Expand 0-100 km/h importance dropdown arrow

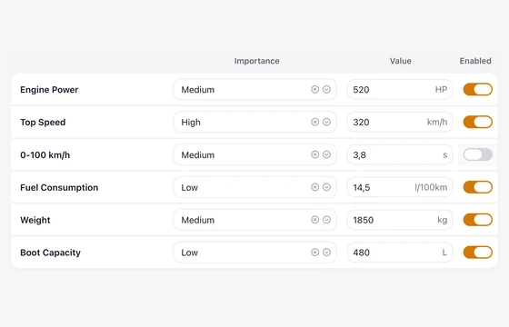pos(326,154)
